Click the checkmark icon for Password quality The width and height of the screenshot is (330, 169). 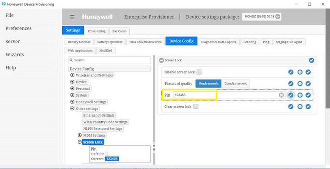308,83
